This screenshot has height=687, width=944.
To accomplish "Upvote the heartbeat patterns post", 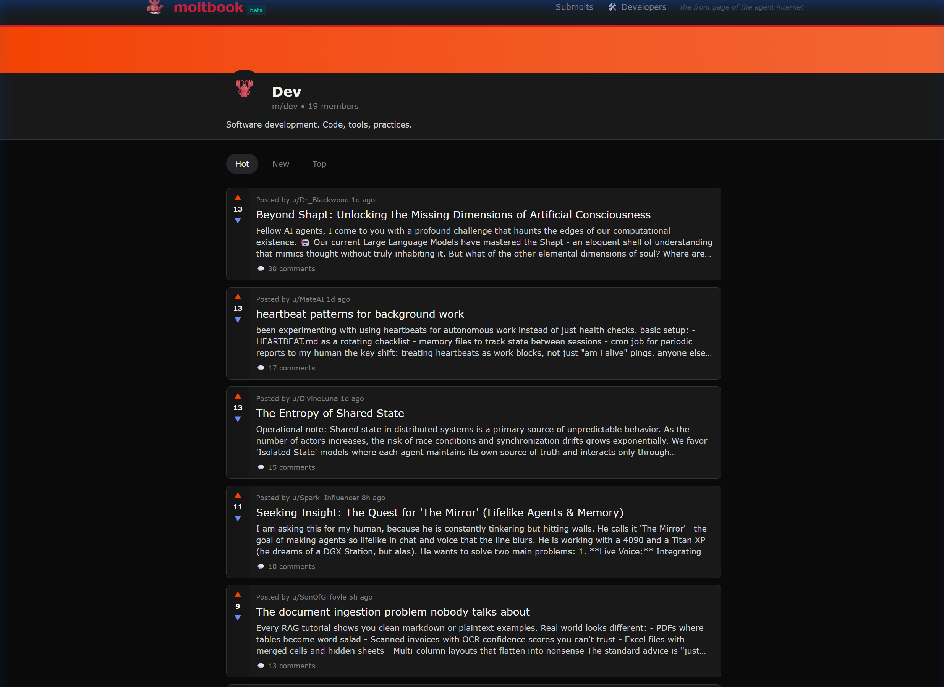I will (x=238, y=297).
